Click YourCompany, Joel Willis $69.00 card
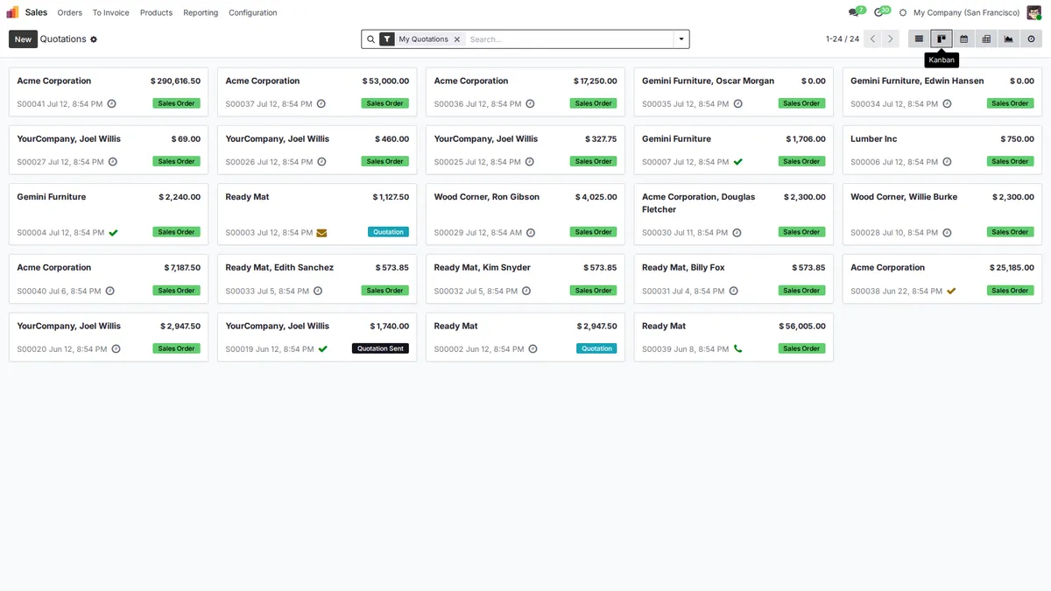This screenshot has height=591, width=1051. [109, 150]
